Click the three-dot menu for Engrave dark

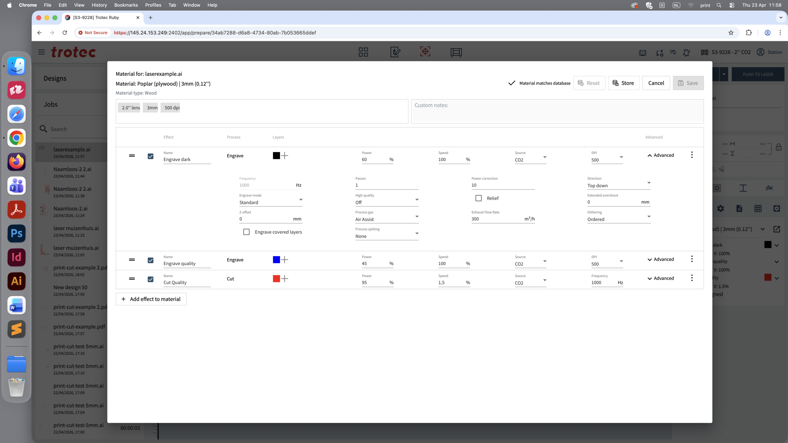point(692,155)
